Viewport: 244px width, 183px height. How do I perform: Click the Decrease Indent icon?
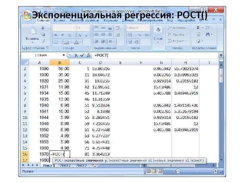[x=97, y=42]
